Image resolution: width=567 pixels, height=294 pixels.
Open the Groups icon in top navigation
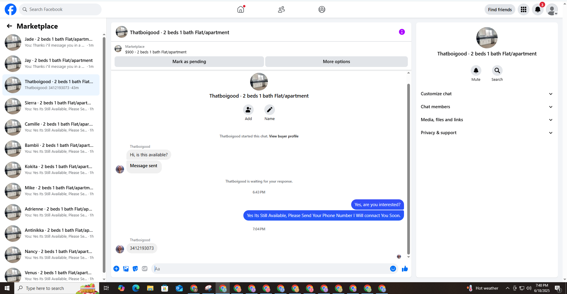coord(322,9)
